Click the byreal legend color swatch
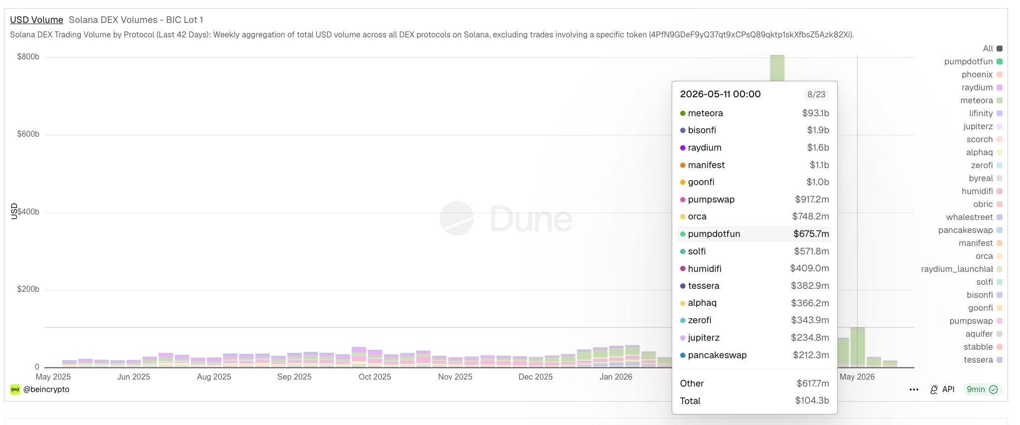The height and width of the screenshot is (425, 1020). (x=1000, y=178)
